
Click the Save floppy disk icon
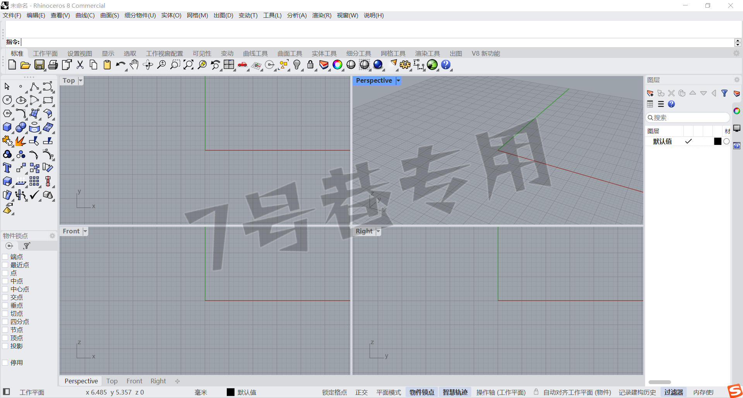pos(39,65)
